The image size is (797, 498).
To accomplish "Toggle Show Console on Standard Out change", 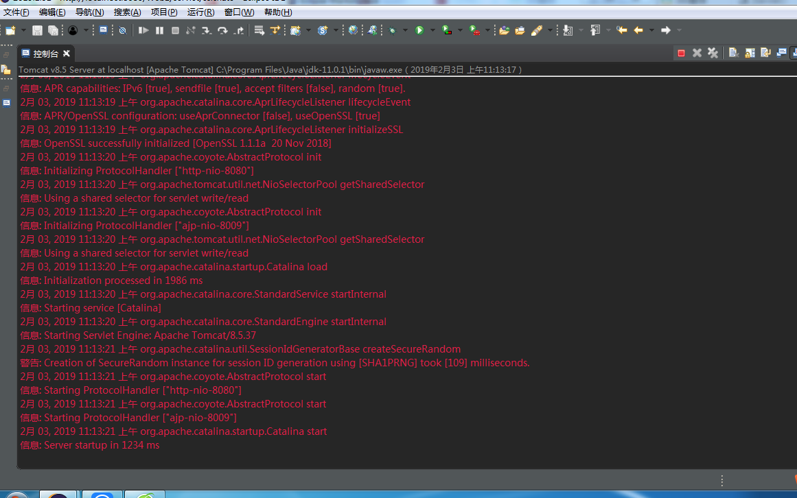I will 781,53.
